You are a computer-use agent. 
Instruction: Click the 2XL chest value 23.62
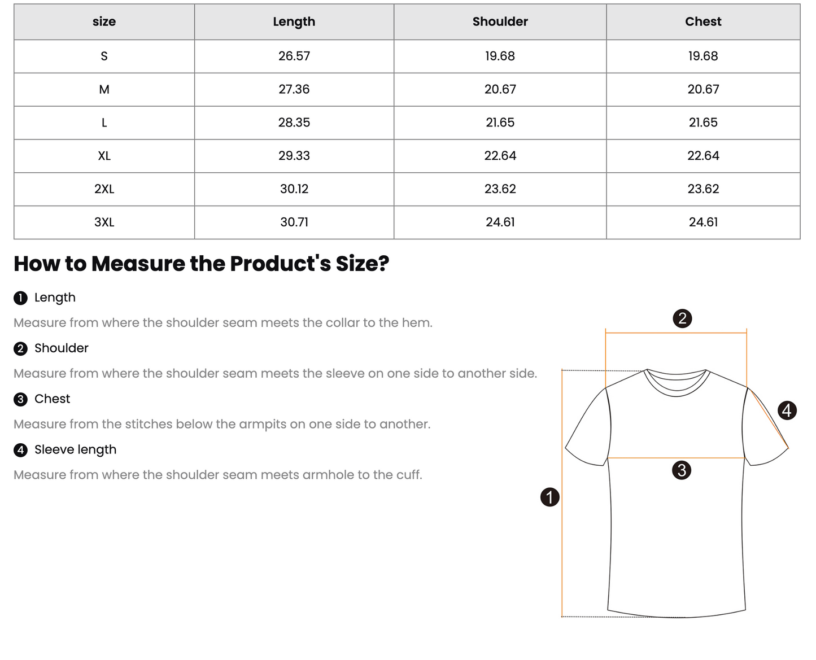click(x=703, y=189)
